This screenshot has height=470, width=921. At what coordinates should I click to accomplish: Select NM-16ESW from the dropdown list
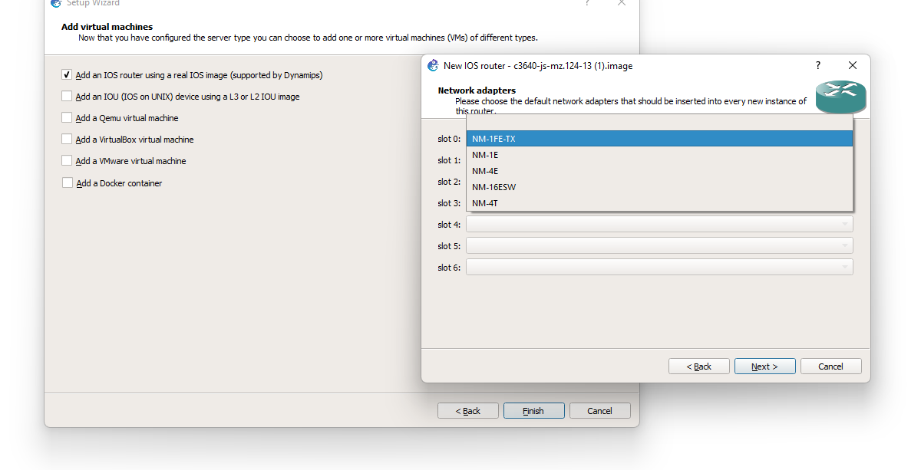click(x=660, y=187)
